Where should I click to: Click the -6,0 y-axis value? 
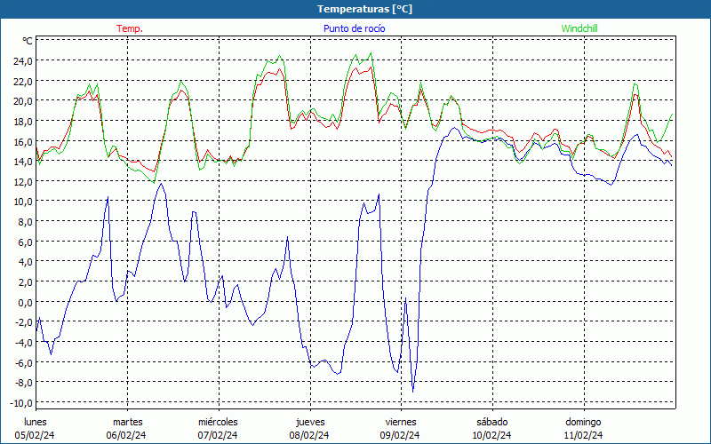pyautogui.click(x=24, y=362)
